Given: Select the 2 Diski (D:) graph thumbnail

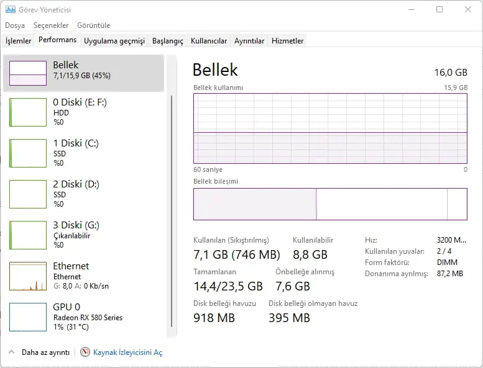Looking at the screenshot, I should (28, 194).
